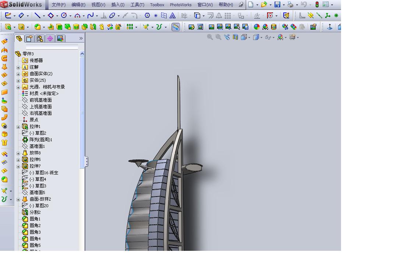The image size is (401, 260).
Task: Click the Linear Pattern feature icon
Action: click(130, 27)
